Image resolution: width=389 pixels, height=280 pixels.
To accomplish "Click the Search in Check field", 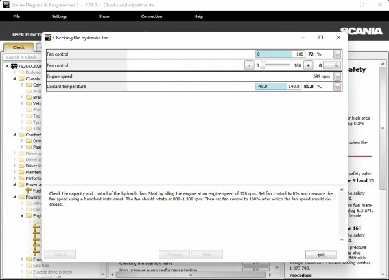I will point(22,57).
